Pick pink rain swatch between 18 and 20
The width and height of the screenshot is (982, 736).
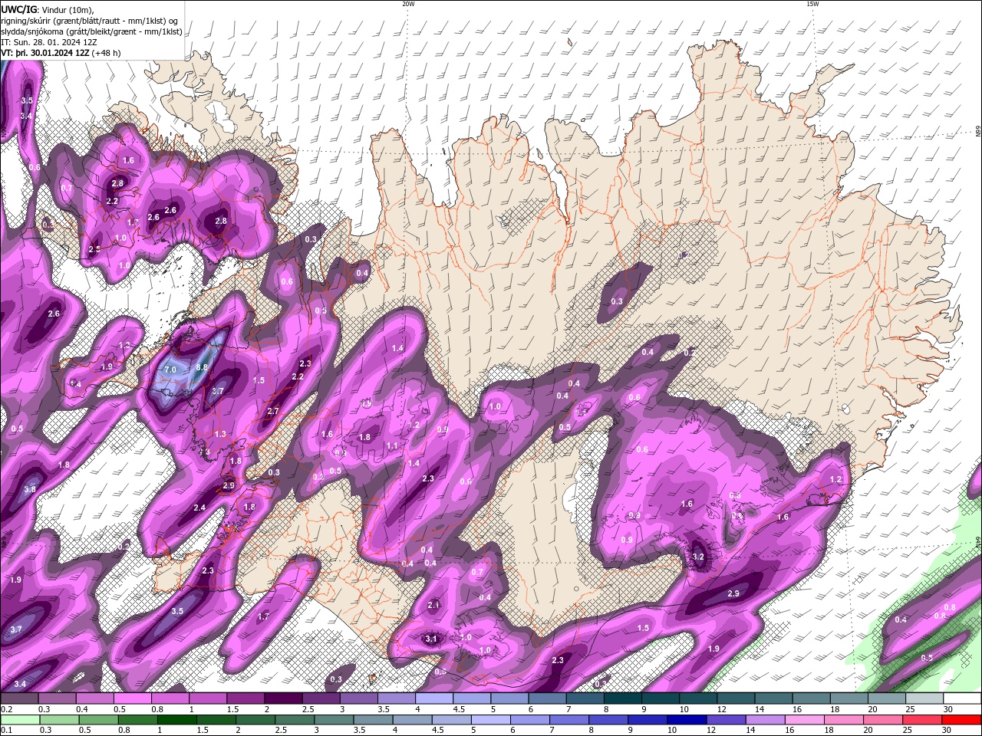click(842, 720)
